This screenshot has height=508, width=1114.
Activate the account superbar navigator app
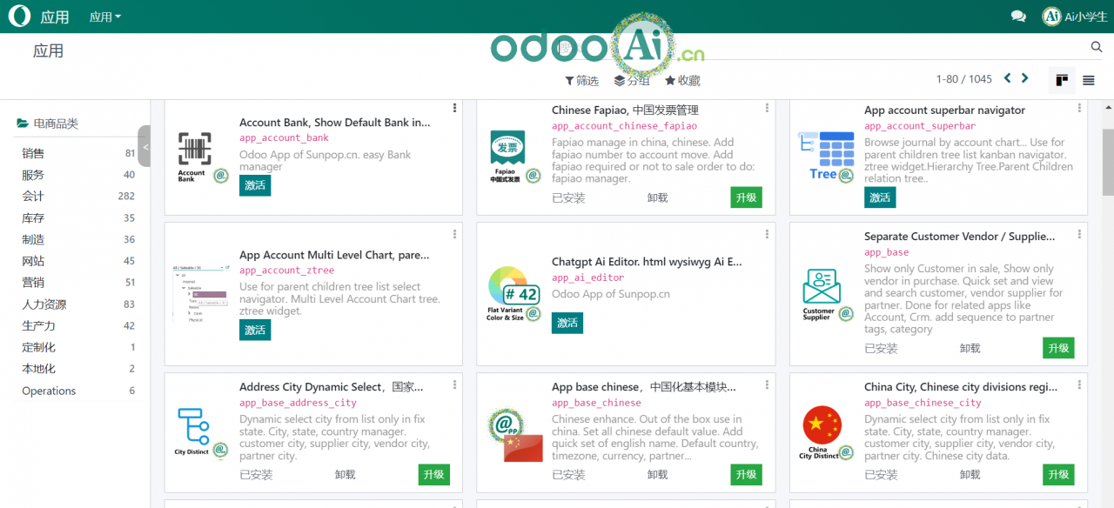[x=880, y=197]
